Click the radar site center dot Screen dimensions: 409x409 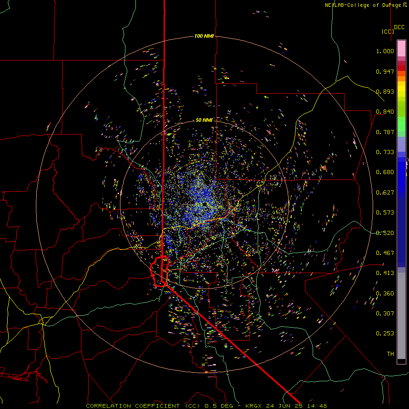pos(205,204)
